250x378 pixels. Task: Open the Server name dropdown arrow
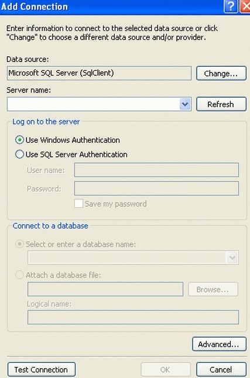click(x=185, y=104)
